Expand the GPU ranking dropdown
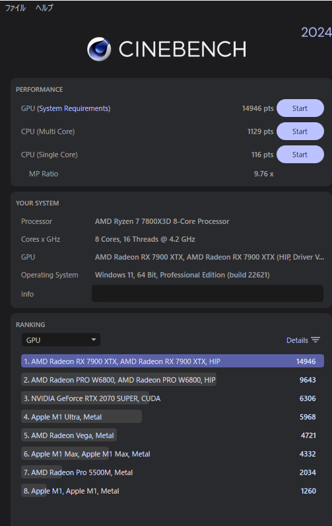 click(61, 340)
